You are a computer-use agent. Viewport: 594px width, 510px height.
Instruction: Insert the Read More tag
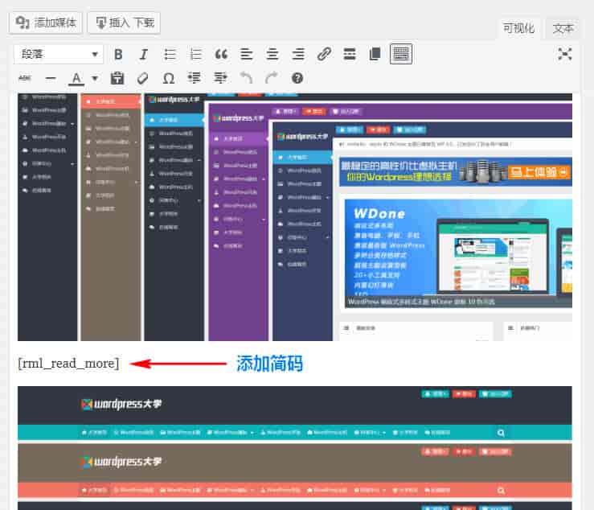[x=350, y=55]
